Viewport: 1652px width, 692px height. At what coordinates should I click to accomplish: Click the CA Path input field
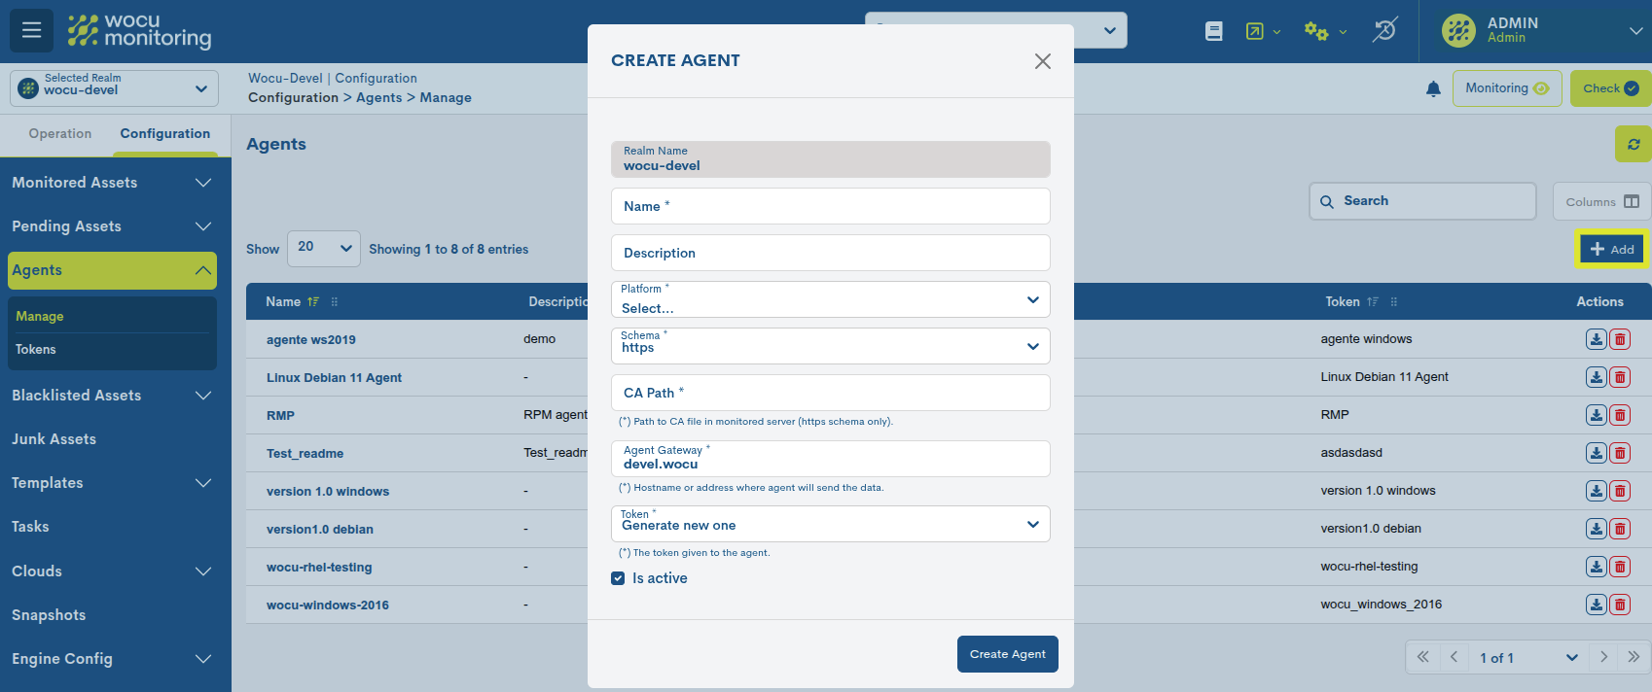[830, 393]
